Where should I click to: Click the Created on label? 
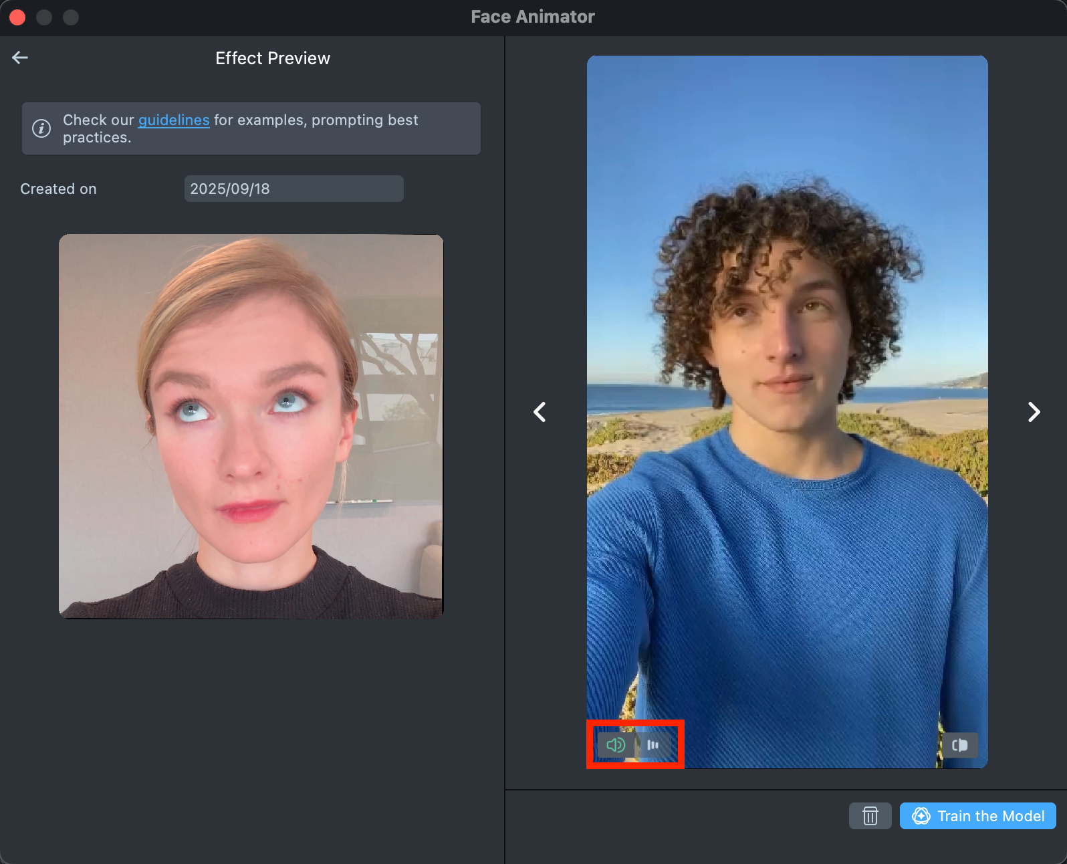[x=58, y=189]
